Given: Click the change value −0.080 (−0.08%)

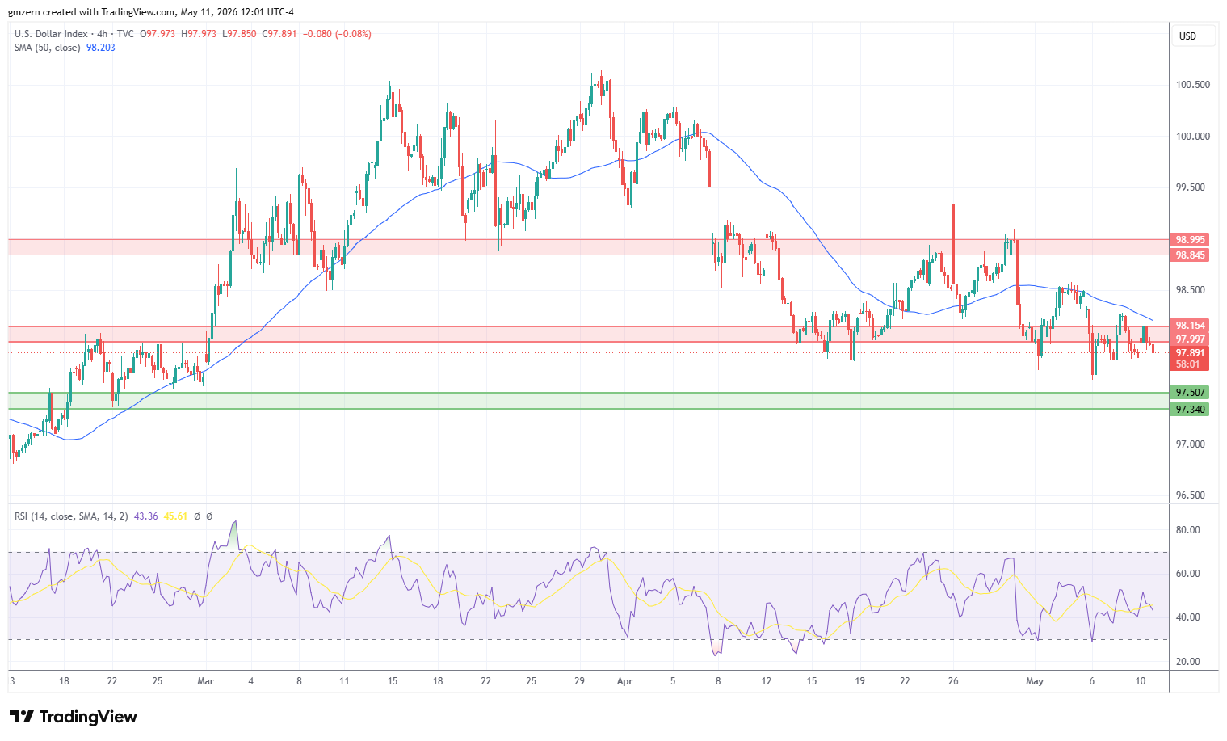Looking at the screenshot, I should (337, 34).
